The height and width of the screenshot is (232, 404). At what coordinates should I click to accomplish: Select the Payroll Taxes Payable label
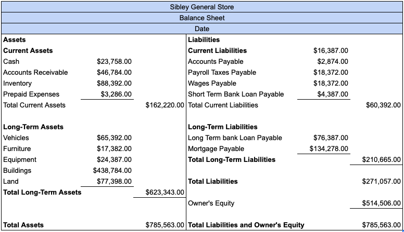pos(222,72)
